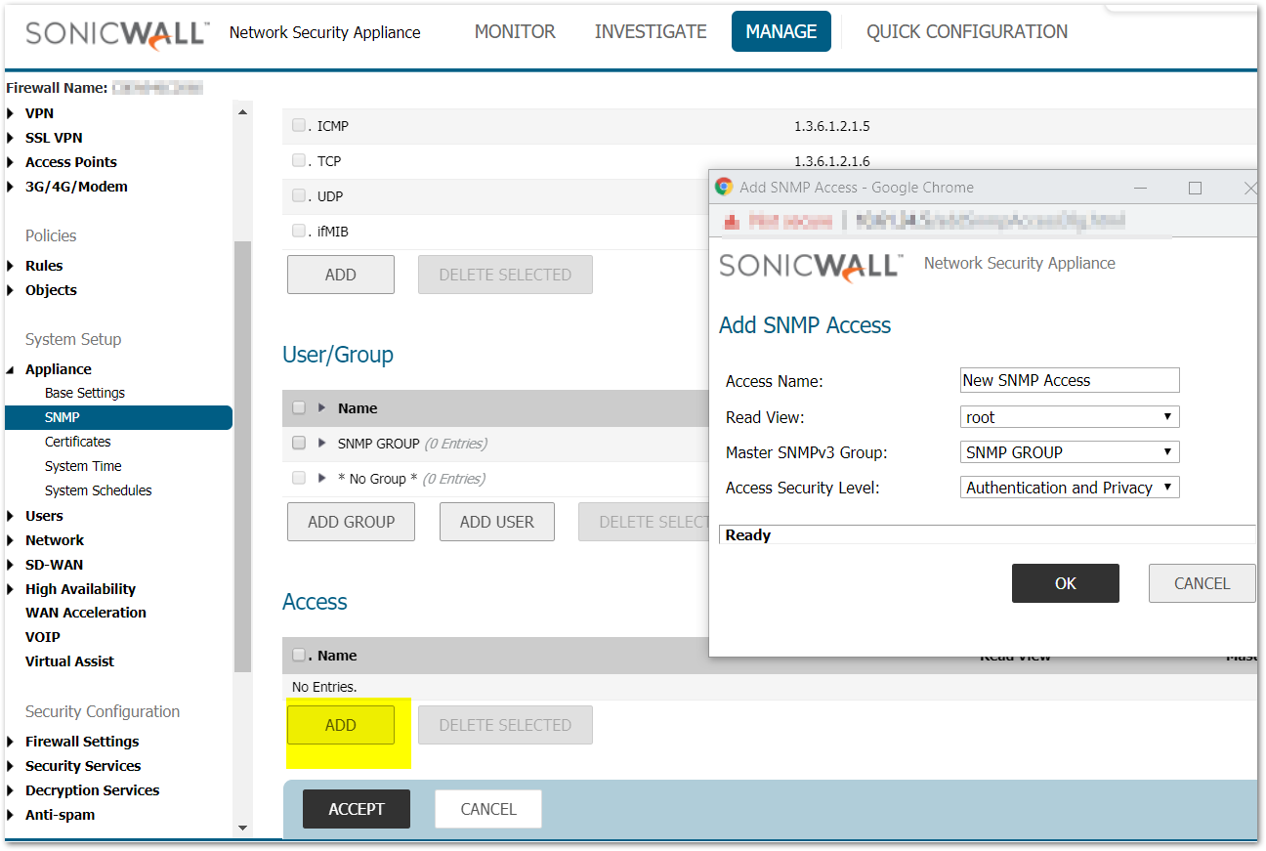Viewport: 1266px width, 851px height.
Task: Open 3G/4G/Modem in the sidebar
Action: tap(76, 187)
